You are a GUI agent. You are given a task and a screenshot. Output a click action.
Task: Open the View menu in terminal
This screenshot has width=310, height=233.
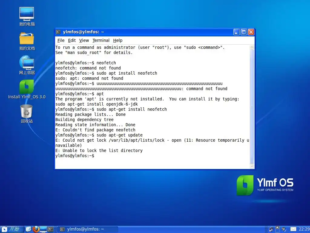pyautogui.click(x=84, y=40)
